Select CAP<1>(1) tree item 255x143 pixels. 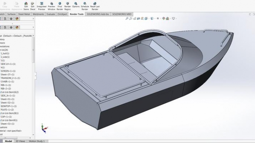coord(6,117)
